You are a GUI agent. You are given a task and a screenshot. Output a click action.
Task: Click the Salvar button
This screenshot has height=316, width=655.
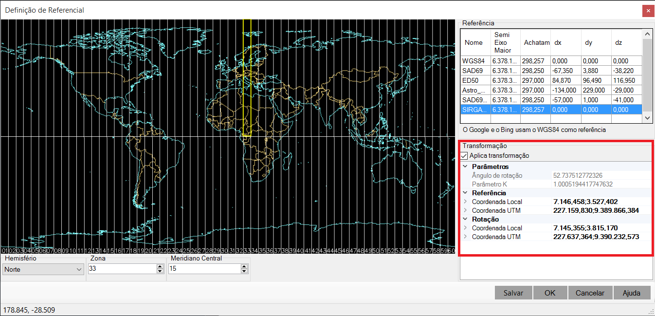513,293
